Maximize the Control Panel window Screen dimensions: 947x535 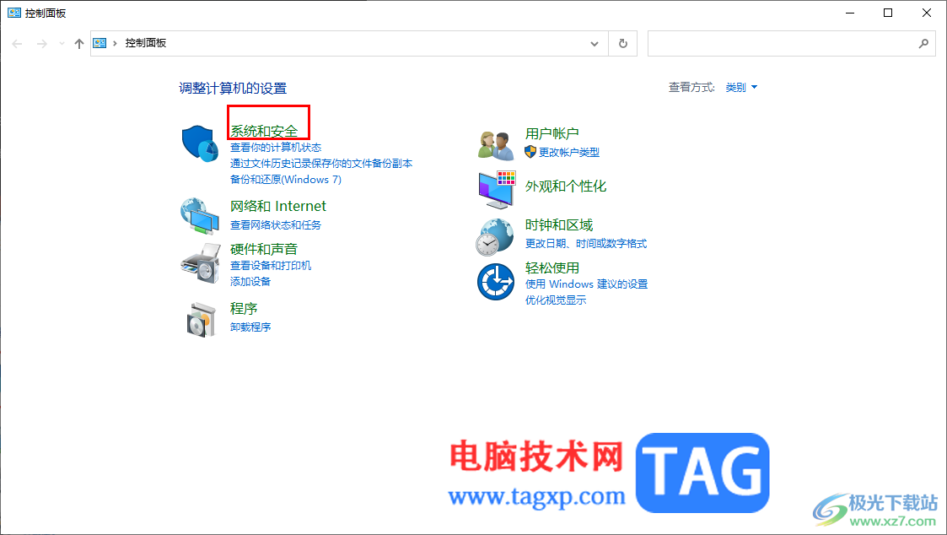click(x=888, y=13)
